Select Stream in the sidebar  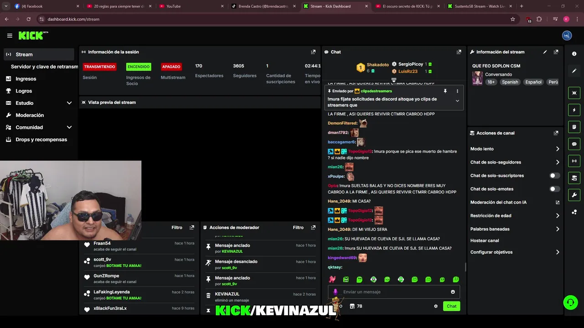click(x=39, y=54)
